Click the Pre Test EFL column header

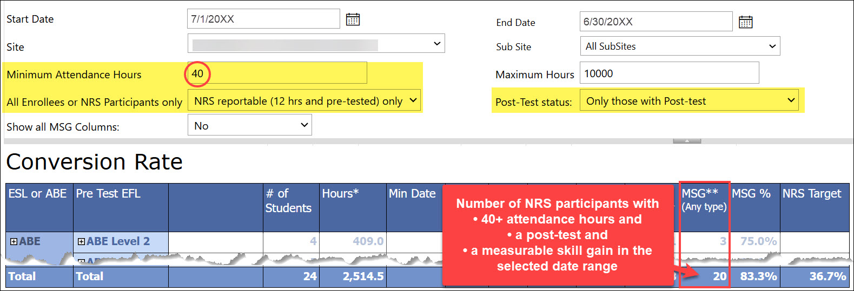108,194
